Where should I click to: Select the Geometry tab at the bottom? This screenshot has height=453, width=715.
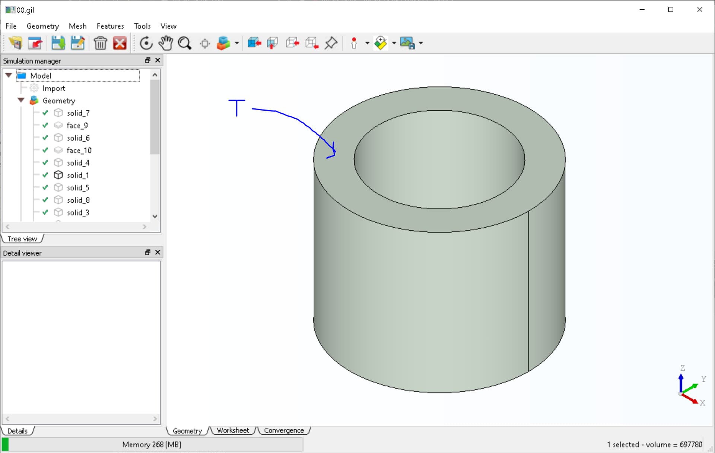[x=187, y=431]
